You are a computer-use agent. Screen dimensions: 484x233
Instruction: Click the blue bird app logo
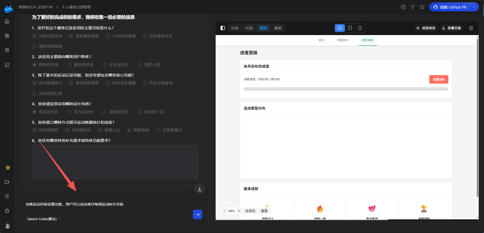(9, 9)
